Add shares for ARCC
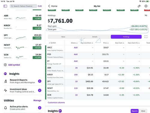This screenshot has height=113, width=150. (76, 48)
